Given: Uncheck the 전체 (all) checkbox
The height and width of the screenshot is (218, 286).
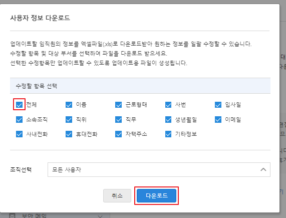Looking at the screenshot, I should pos(19,105).
